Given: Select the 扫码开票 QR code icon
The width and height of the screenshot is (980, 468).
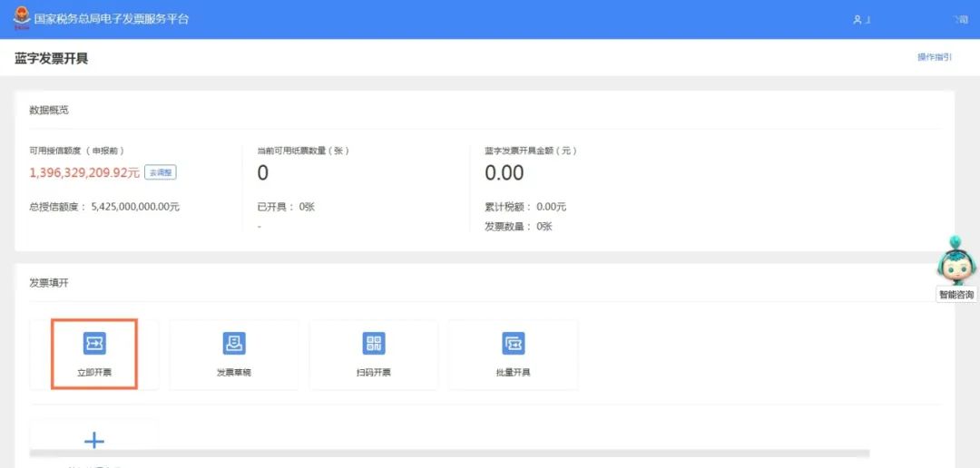Looking at the screenshot, I should (374, 343).
